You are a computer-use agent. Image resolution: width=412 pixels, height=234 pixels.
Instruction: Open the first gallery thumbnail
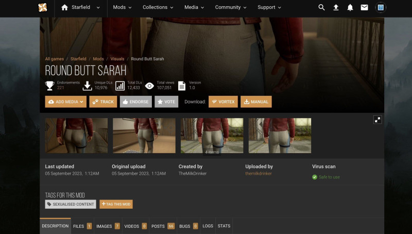76,136
